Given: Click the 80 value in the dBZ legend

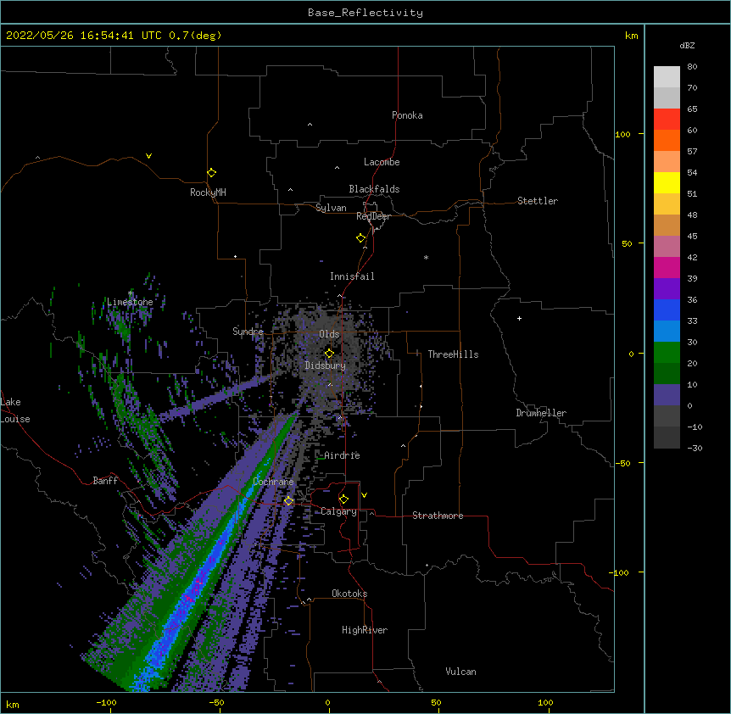Looking at the screenshot, I should (x=692, y=67).
